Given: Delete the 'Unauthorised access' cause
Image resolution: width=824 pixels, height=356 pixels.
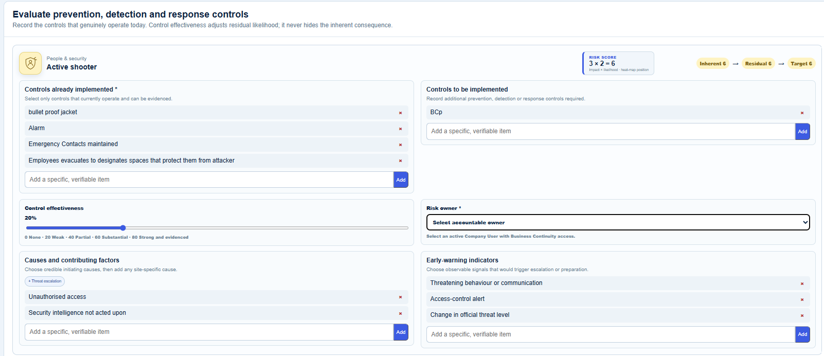Looking at the screenshot, I should (400, 297).
